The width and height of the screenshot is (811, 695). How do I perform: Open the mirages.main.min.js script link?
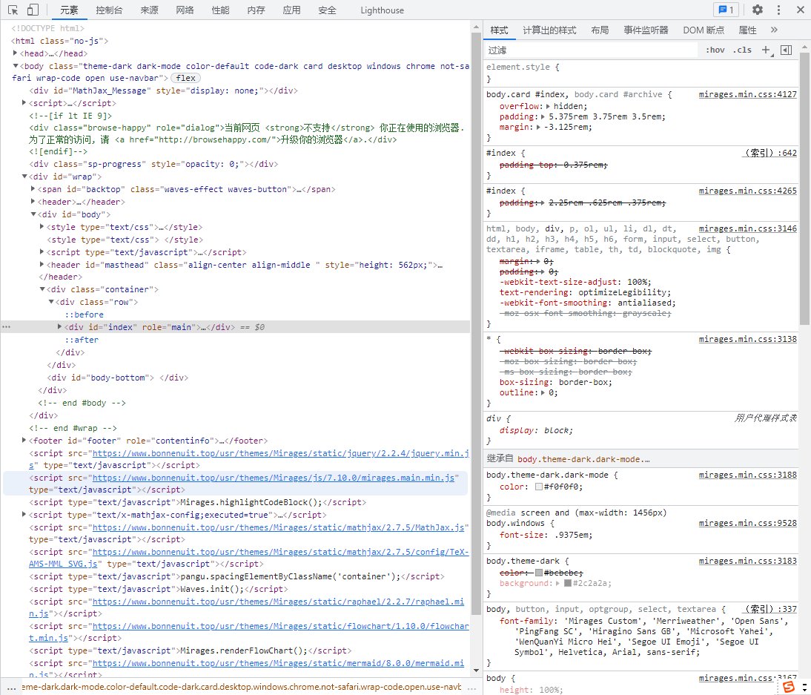point(274,478)
